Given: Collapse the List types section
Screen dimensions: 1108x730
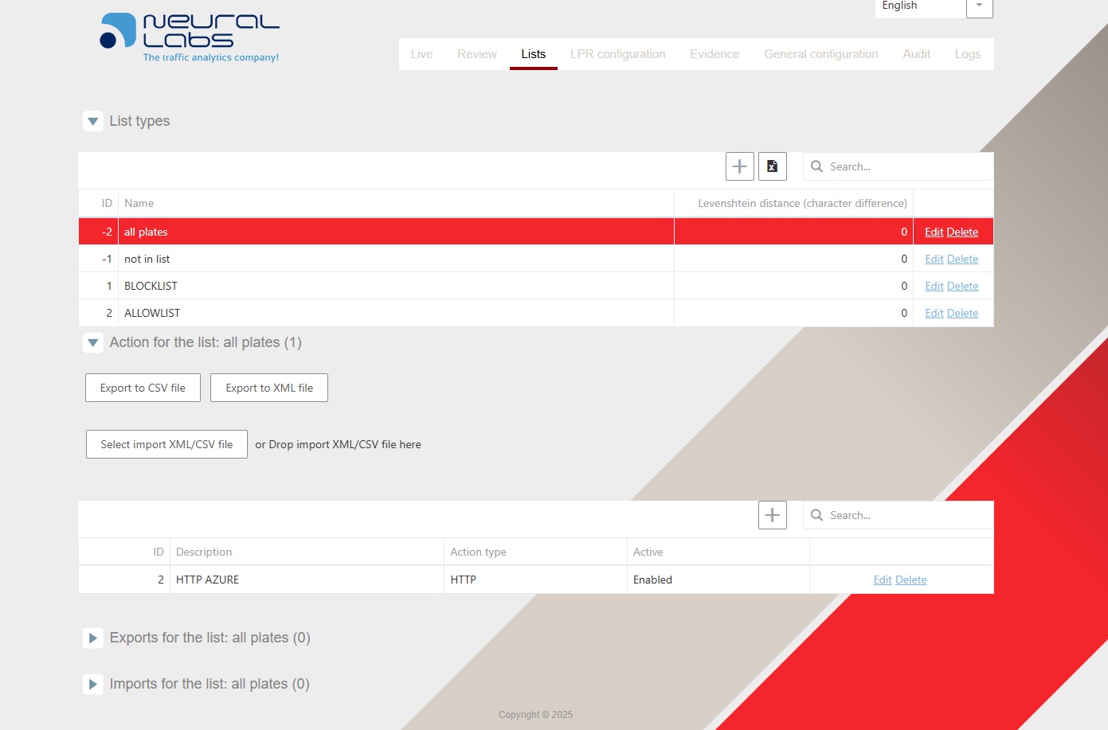Looking at the screenshot, I should (93, 122).
